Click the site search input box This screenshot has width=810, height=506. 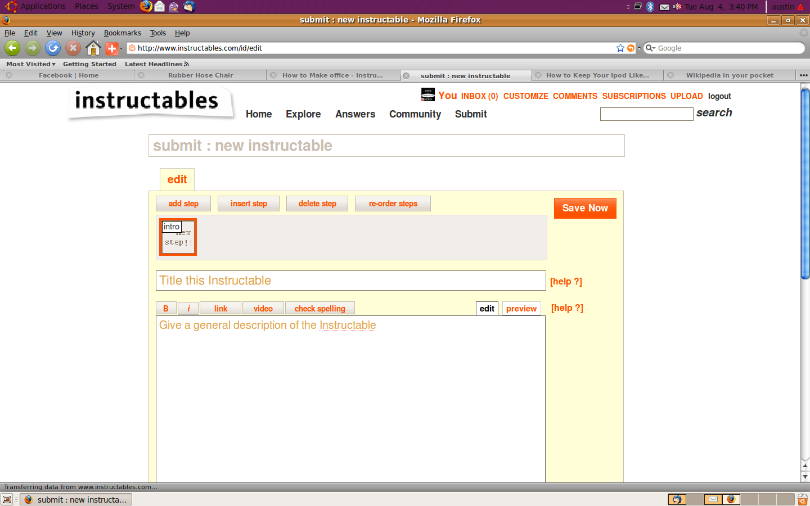pos(646,114)
